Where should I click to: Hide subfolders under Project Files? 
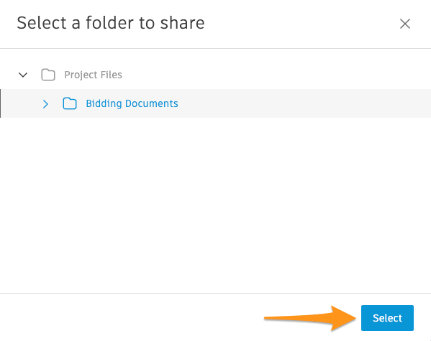[x=23, y=75]
